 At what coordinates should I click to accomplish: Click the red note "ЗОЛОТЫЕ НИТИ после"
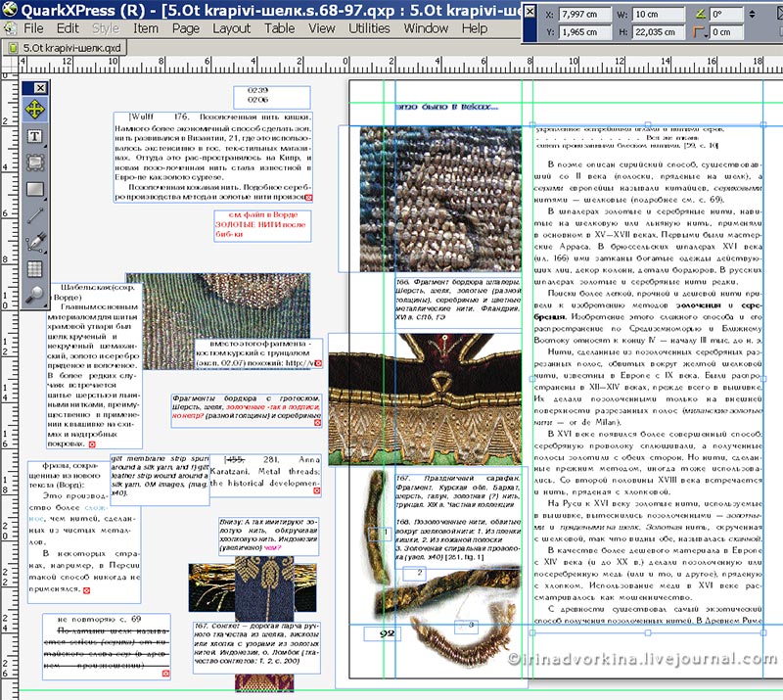pyautogui.click(x=260, y=225)
